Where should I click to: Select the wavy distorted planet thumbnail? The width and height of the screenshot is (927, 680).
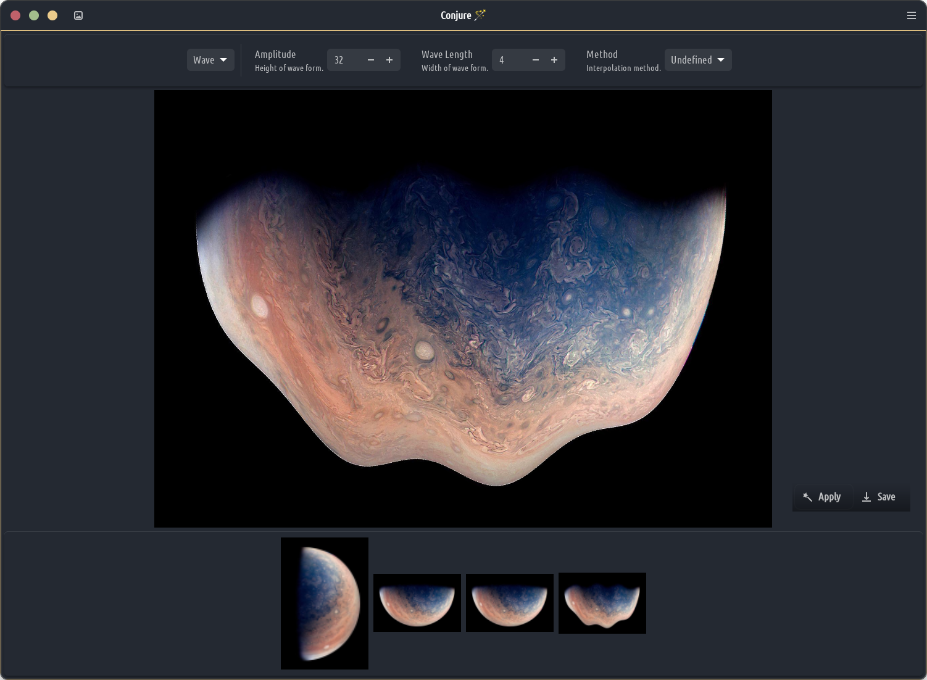pyautogui.click(x=602, y=603)
